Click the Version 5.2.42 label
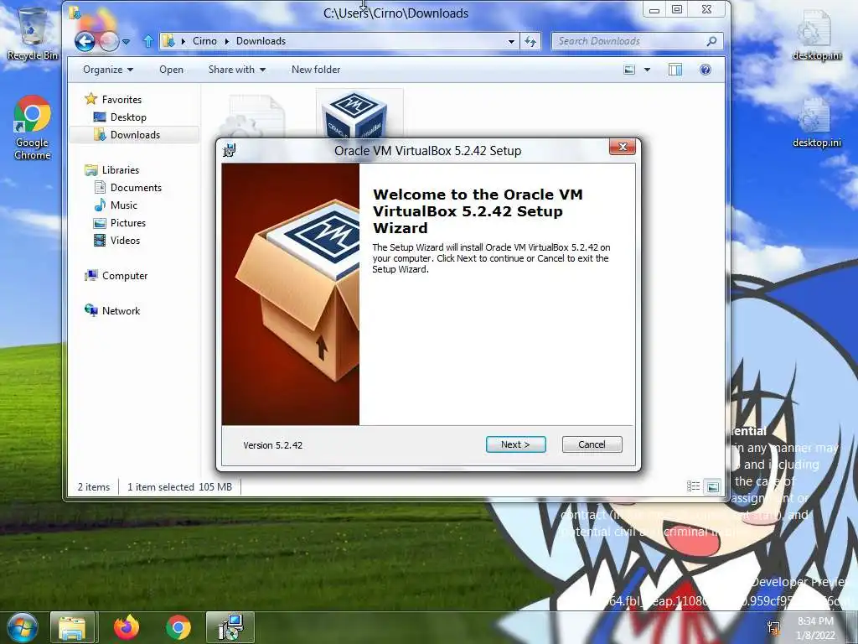858x644 pixels. click(x=272, y=445)
